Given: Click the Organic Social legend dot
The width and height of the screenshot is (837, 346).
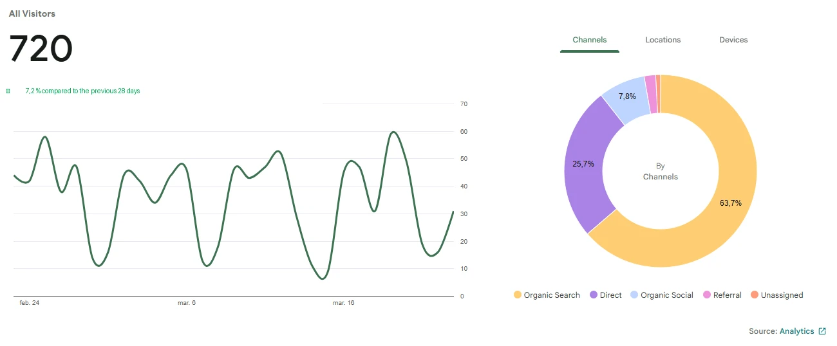Looking at the screenshot, I should click(x=635, y=295).
